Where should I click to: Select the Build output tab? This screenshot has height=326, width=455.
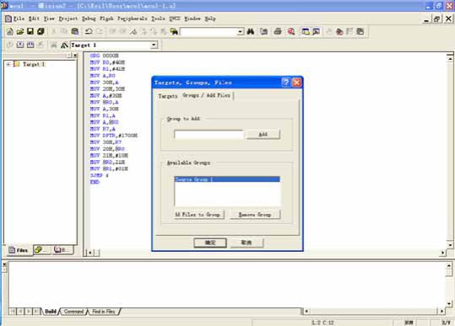[51, 312]
